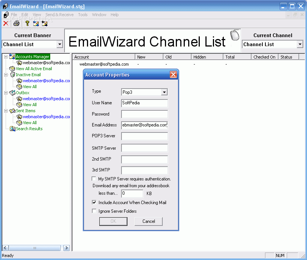This screenshot has width=307, height=260.
Task: Collapse the Accounts Manager tree node
Action: click(6, 57)
